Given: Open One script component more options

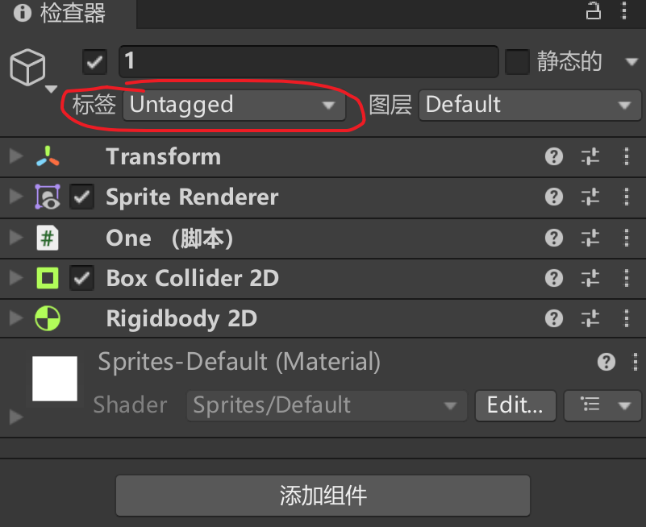Looking at the screenshot, I should pos(626,238).
